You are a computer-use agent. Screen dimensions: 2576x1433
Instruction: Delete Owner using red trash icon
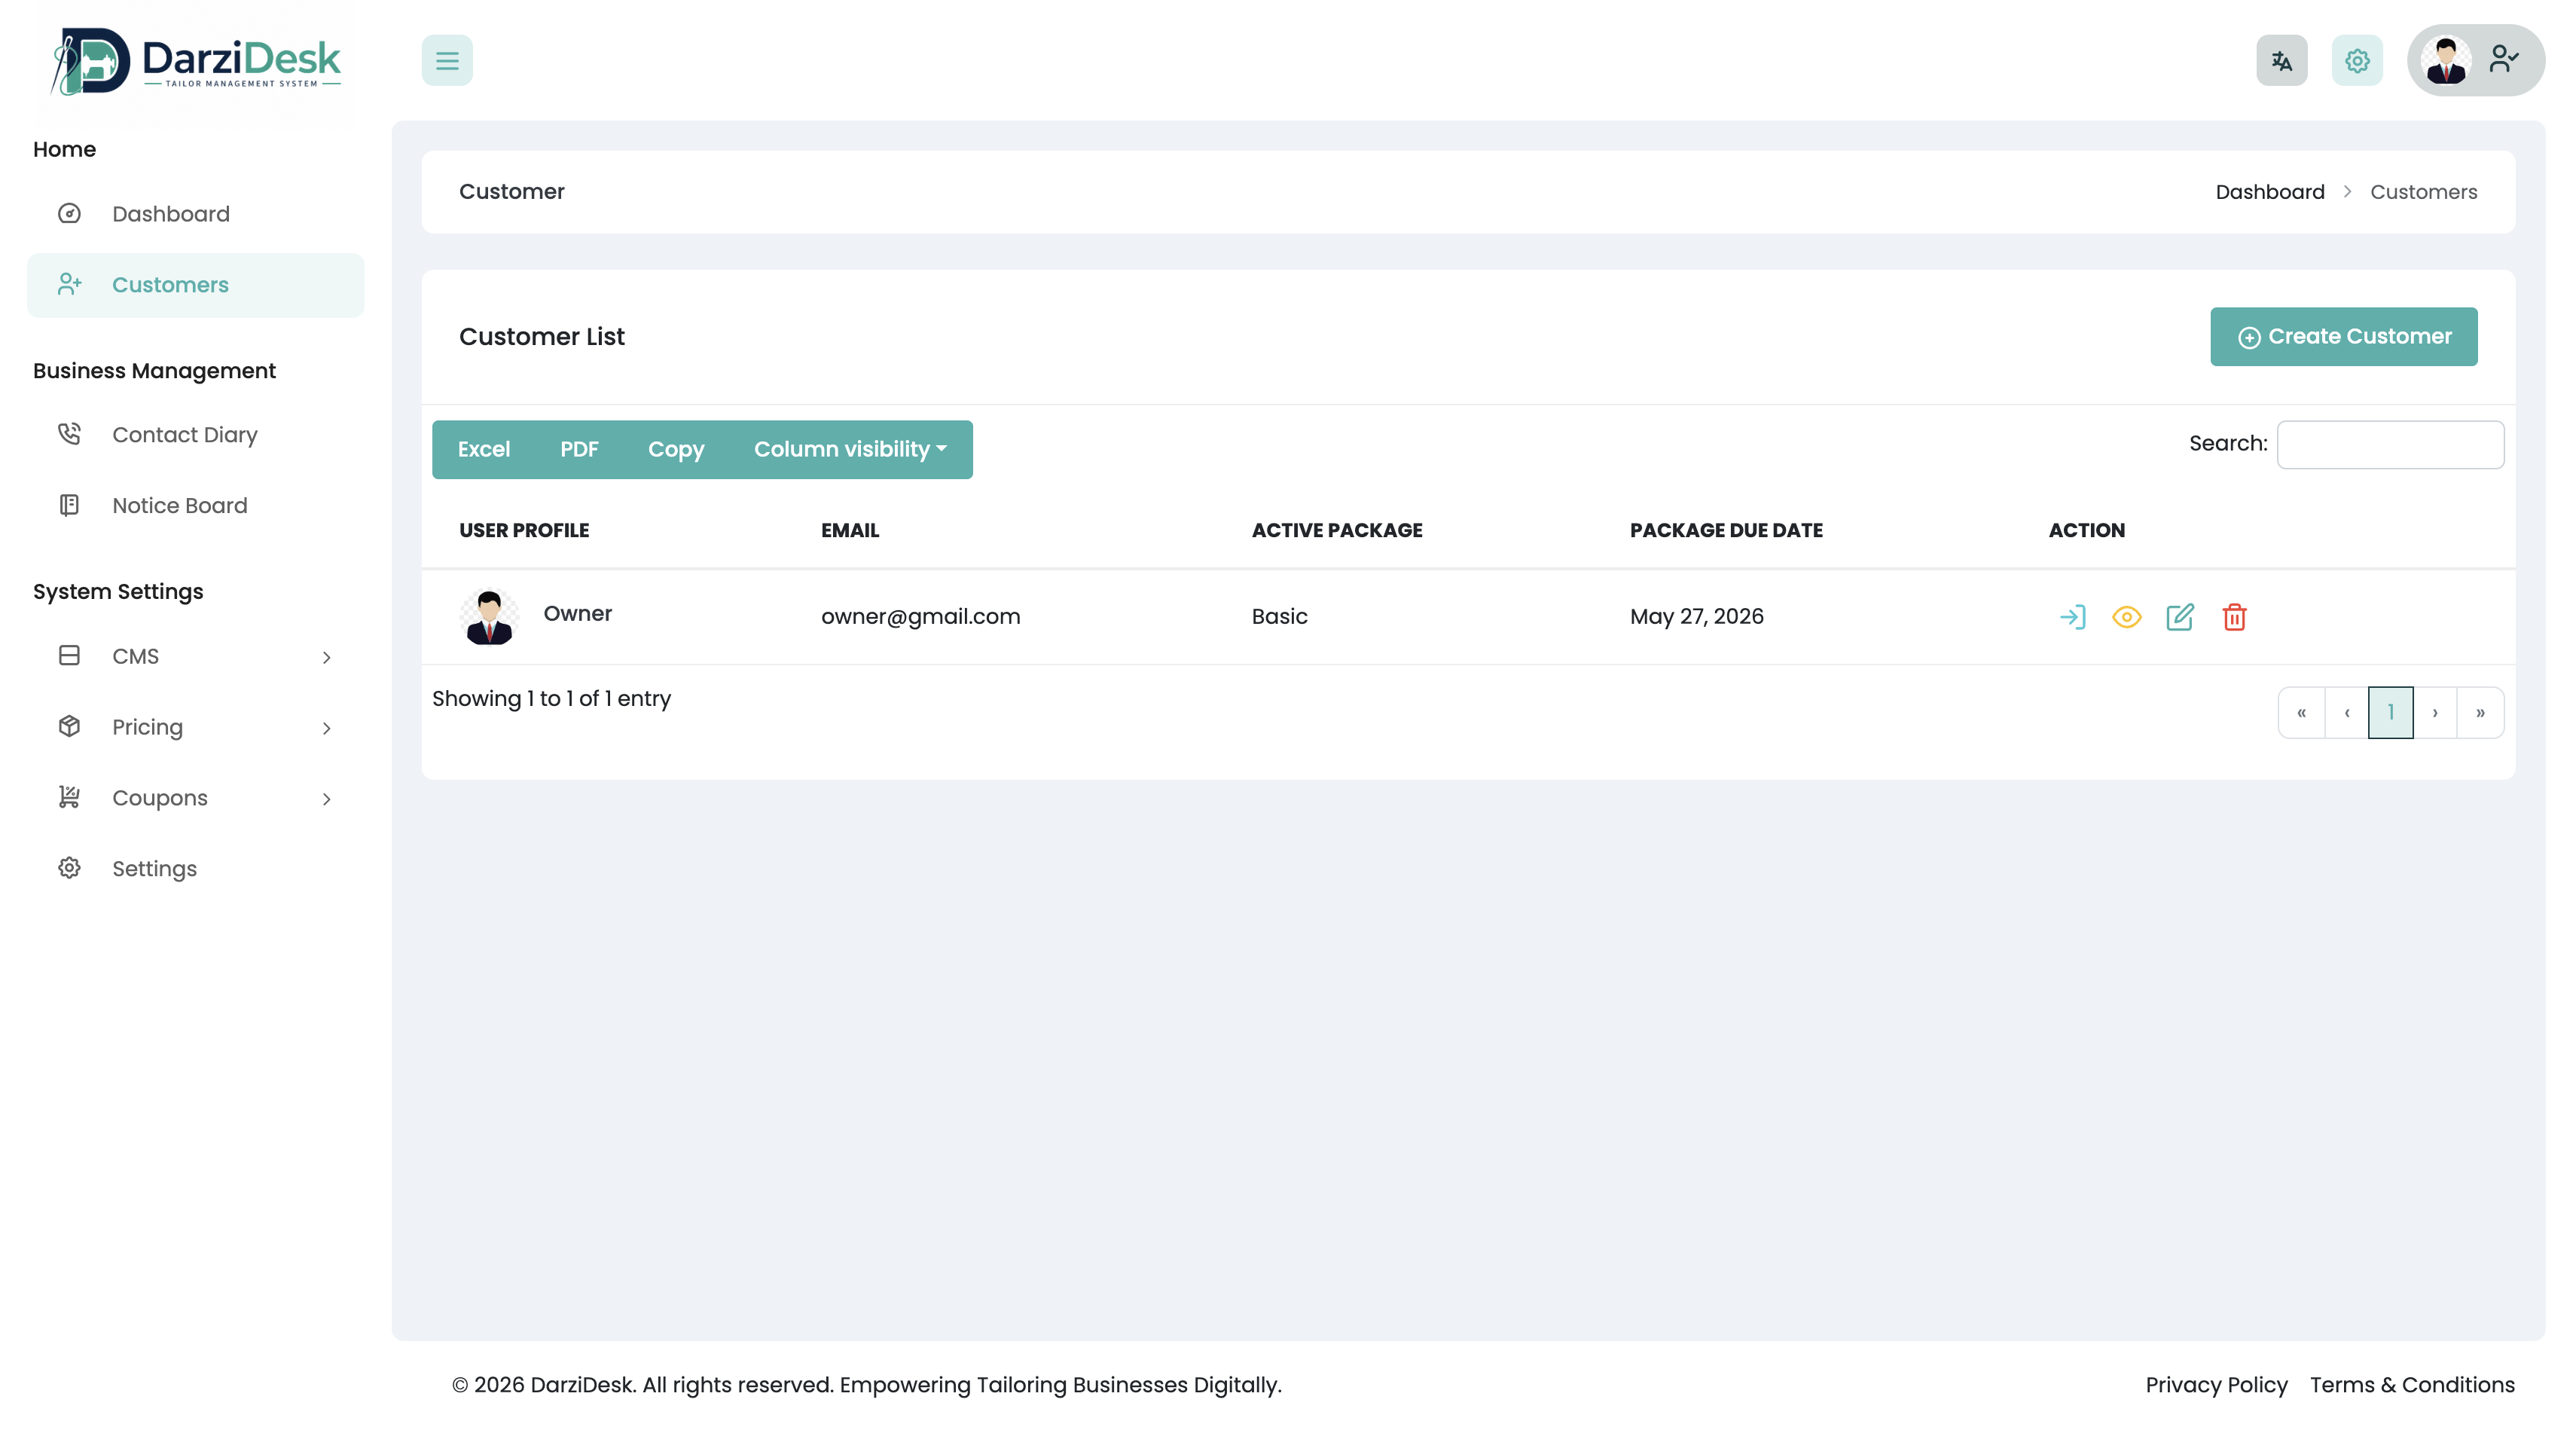2234,617
